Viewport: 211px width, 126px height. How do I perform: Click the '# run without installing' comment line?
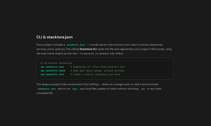pos(56,63)
